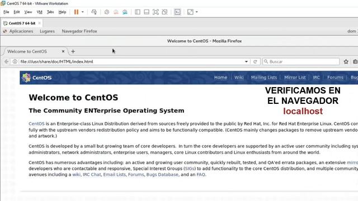Open the snapshot manager
This screenshot has width=358, height=201.
[x=125, y=12]
